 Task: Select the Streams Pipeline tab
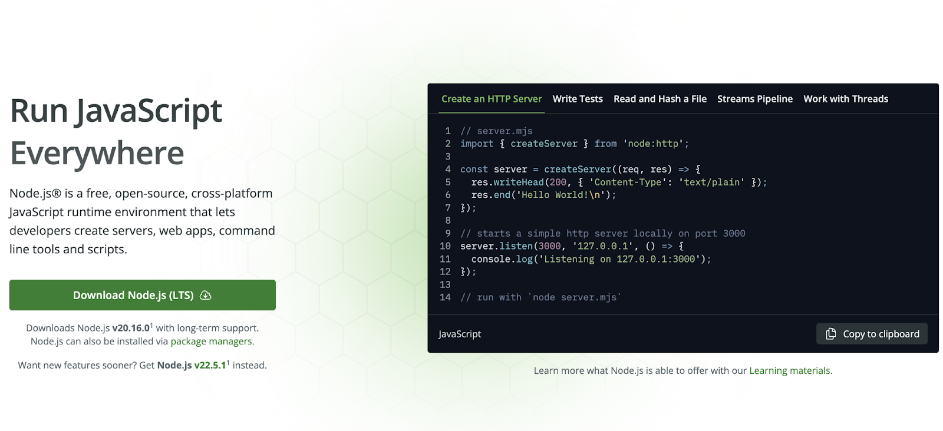click(754, 99)
